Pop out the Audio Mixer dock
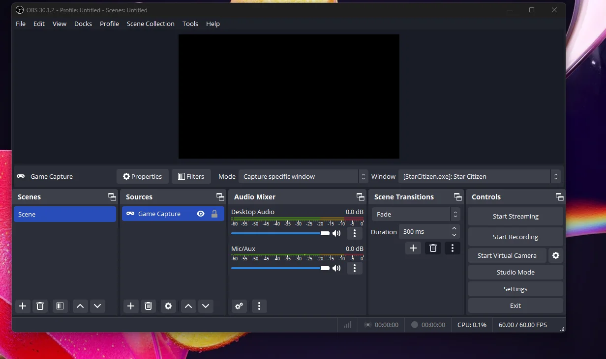The image size is (606, 359). tap(361, 197)
